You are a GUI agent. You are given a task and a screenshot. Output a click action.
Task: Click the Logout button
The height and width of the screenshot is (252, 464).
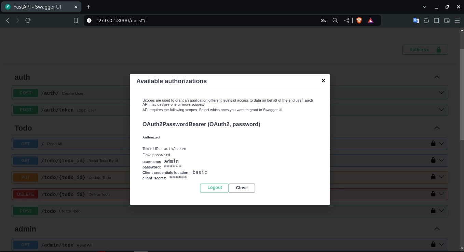pyautogui.click(x=214, y=188)
